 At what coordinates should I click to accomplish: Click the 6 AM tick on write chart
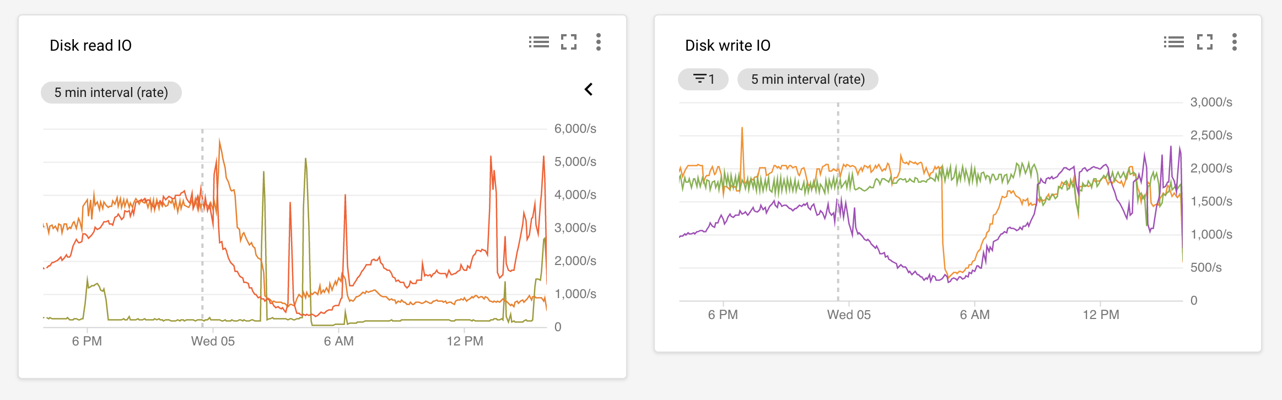[x=974, y=315]
